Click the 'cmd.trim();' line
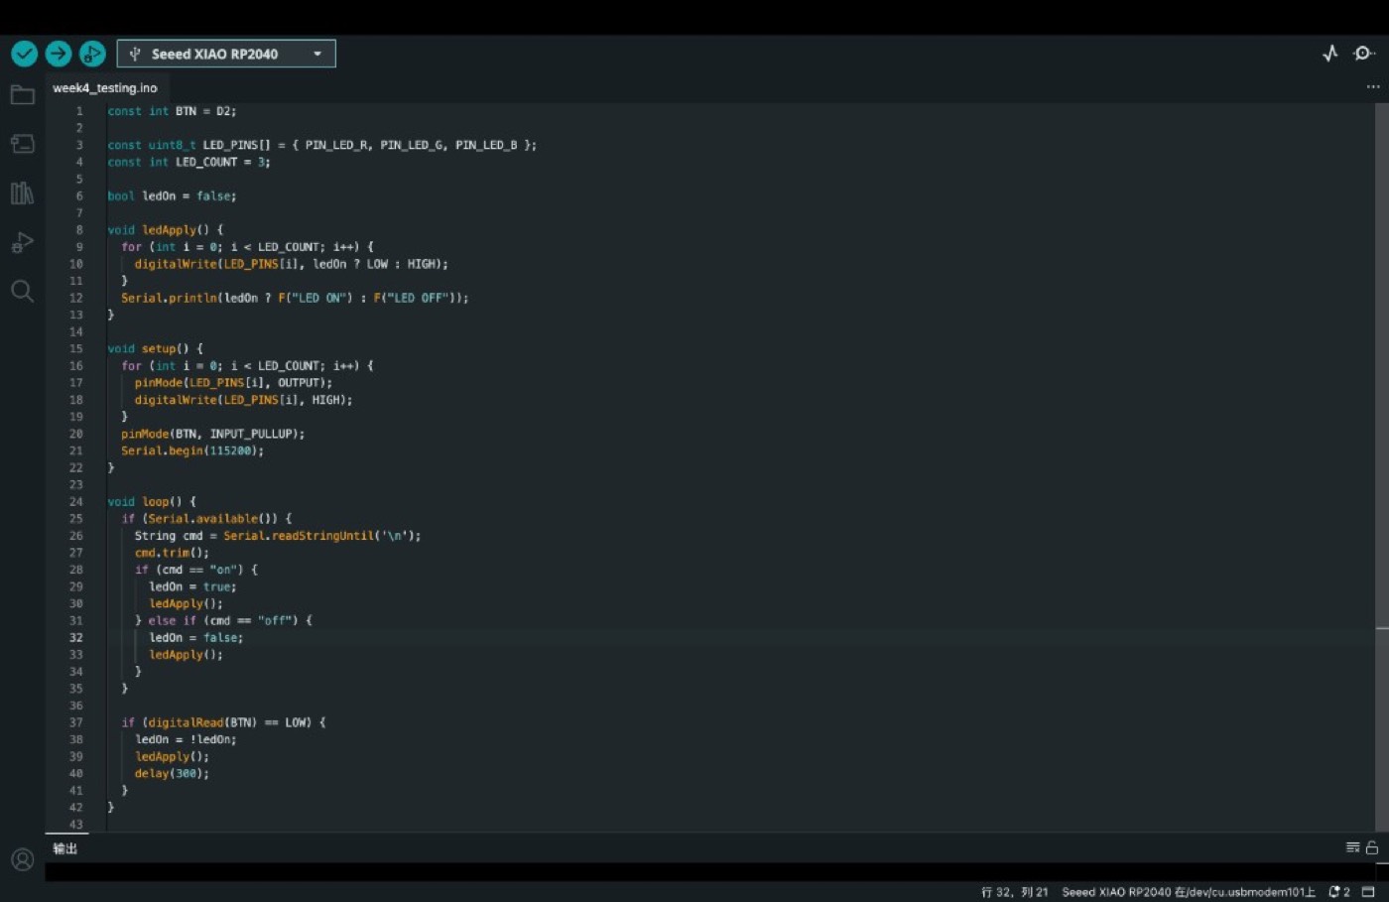 (x=172, y=553)
